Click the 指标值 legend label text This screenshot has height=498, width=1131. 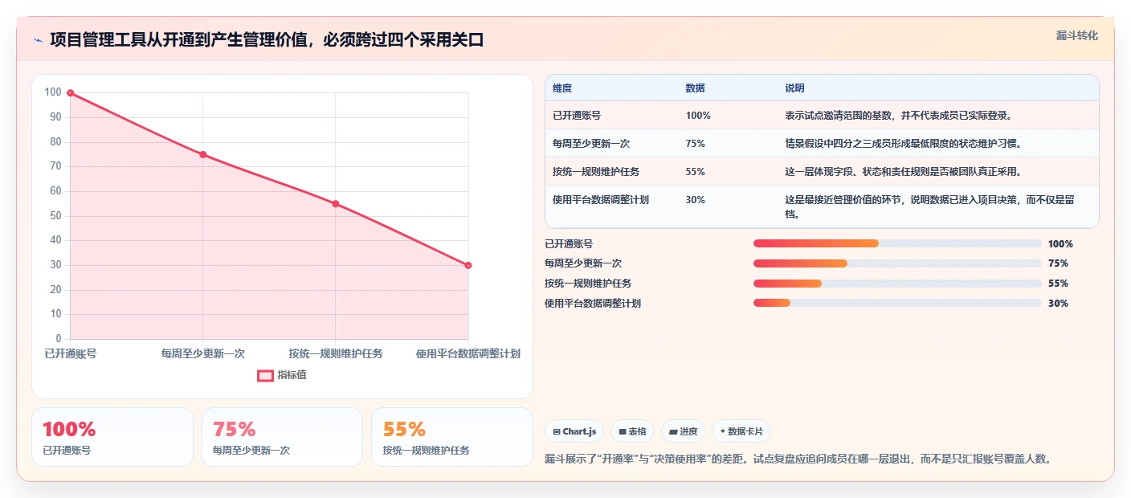[292, 375]
